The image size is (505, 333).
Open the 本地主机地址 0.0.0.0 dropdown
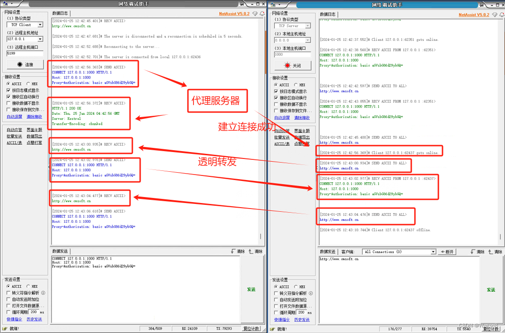pos(308,40)
